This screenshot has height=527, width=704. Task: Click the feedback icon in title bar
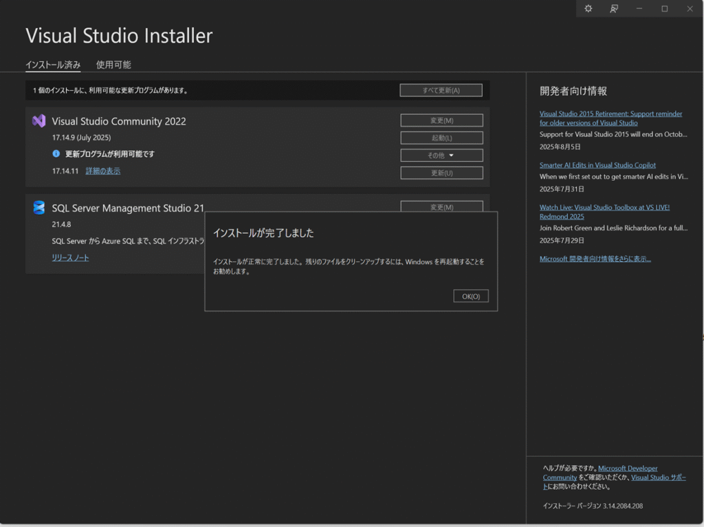tap(614, 8)
